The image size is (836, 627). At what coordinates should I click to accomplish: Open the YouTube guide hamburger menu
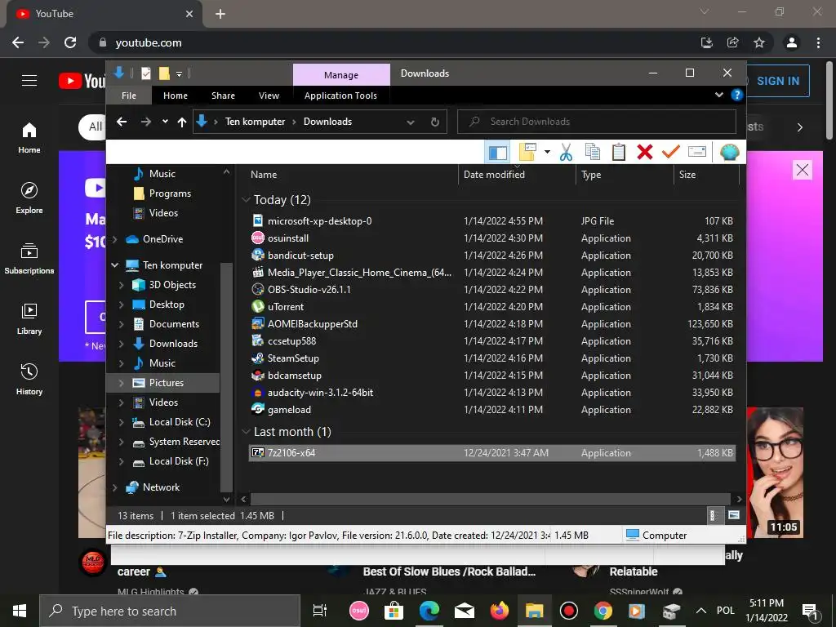(x=29, y=81)
